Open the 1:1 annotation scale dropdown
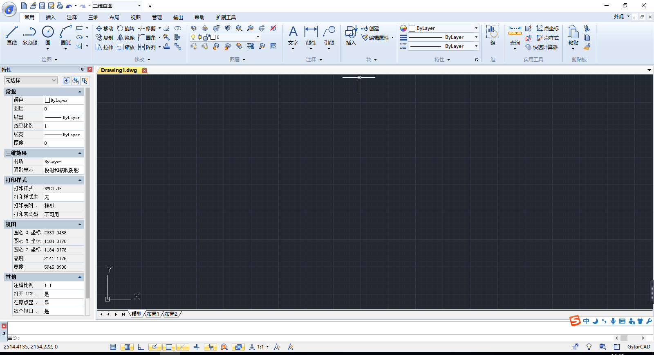Image resolution: width=654 pixels, height=355 pixels. point(263,347)
